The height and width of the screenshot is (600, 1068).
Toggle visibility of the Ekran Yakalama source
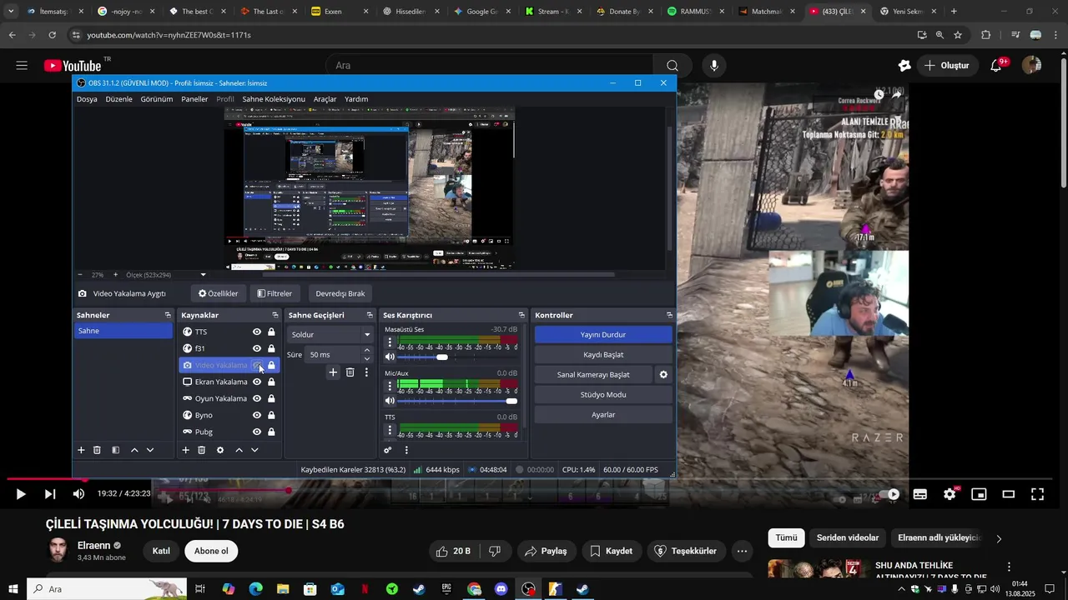(x=257, y=382)
